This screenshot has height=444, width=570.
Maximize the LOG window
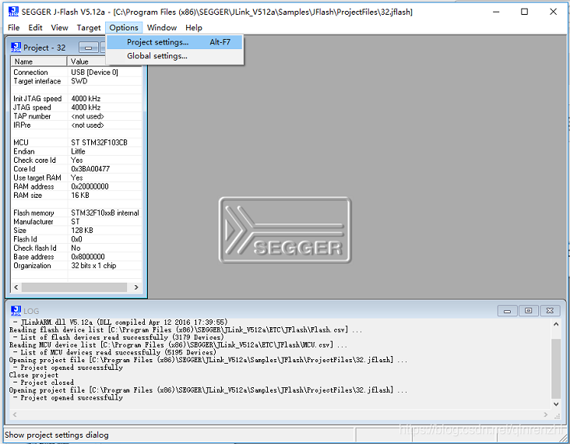click(529, 311)
